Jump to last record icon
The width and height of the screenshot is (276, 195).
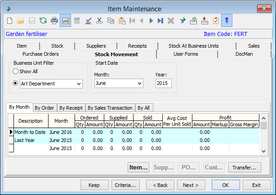click(160, 21)
